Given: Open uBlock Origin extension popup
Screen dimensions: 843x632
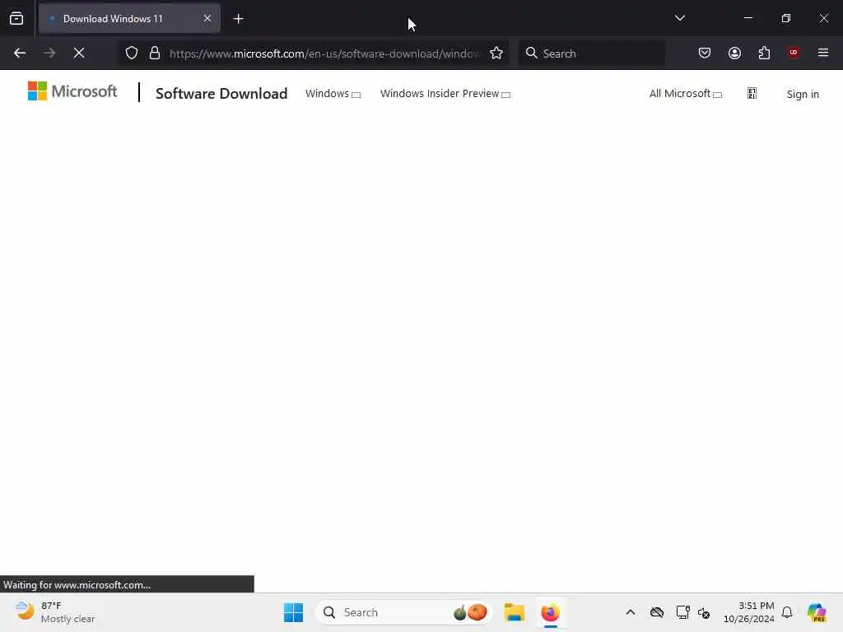Looking at the screenshot, I should point(794,53).
